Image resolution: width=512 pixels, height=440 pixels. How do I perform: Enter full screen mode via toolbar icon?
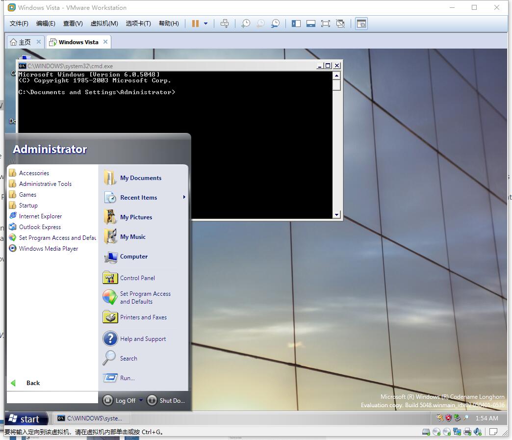pyautogui.click(x=326, y=24)
